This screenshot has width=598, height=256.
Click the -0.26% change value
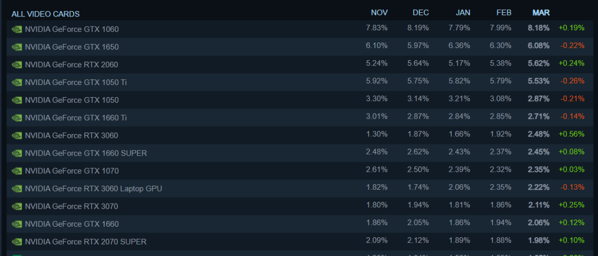[x=572, y=81]
